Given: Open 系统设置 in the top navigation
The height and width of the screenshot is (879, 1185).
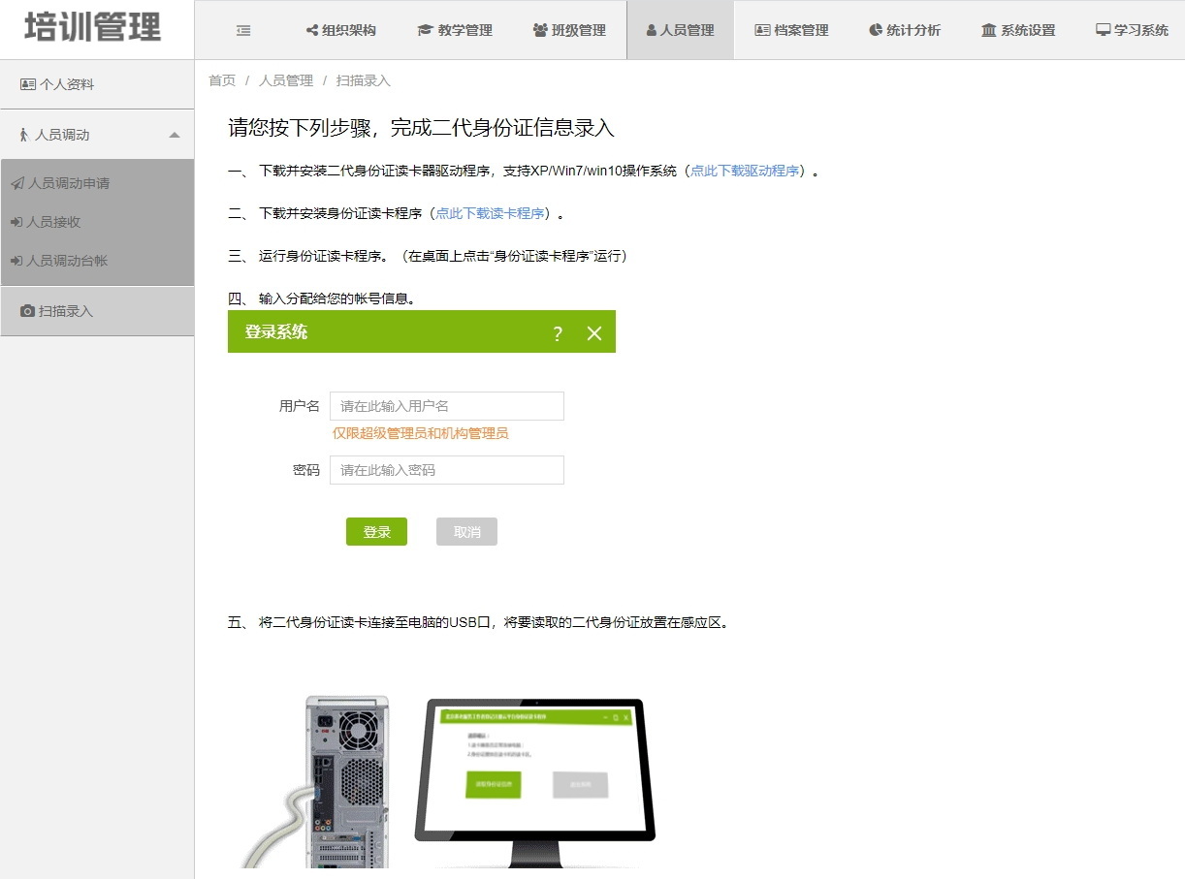Looking at the screenshot, I should click(1018, 30).
